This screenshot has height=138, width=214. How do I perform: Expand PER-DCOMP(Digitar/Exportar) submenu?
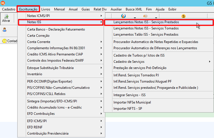point(61,81)
